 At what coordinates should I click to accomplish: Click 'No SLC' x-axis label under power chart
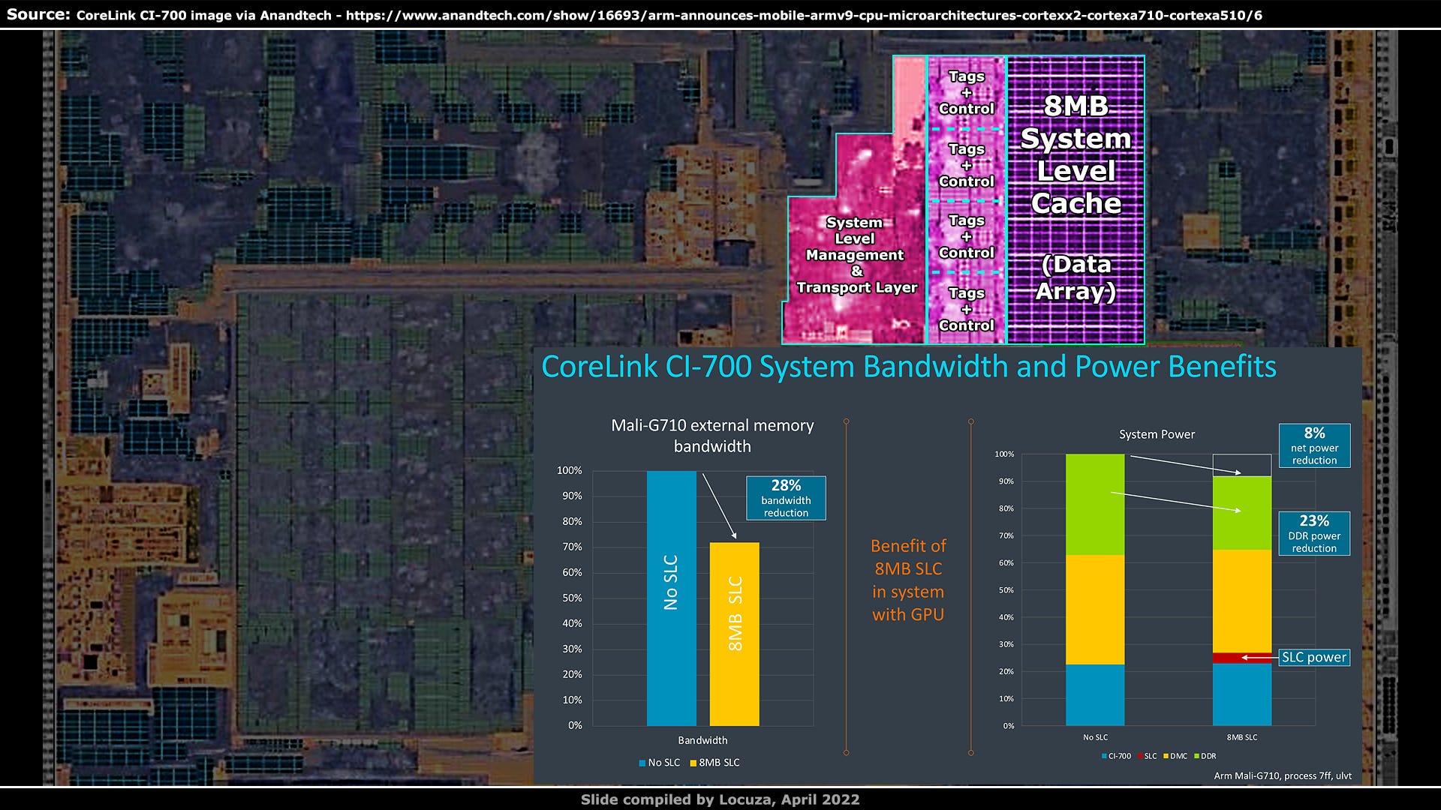1095,737
